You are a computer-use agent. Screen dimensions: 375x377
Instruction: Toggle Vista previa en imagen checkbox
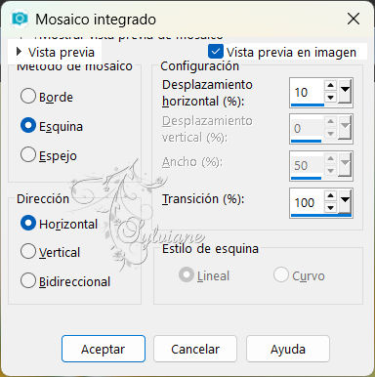216,52
